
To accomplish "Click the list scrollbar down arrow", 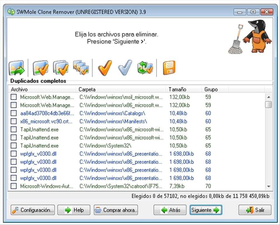I will (x=269, y=186).
